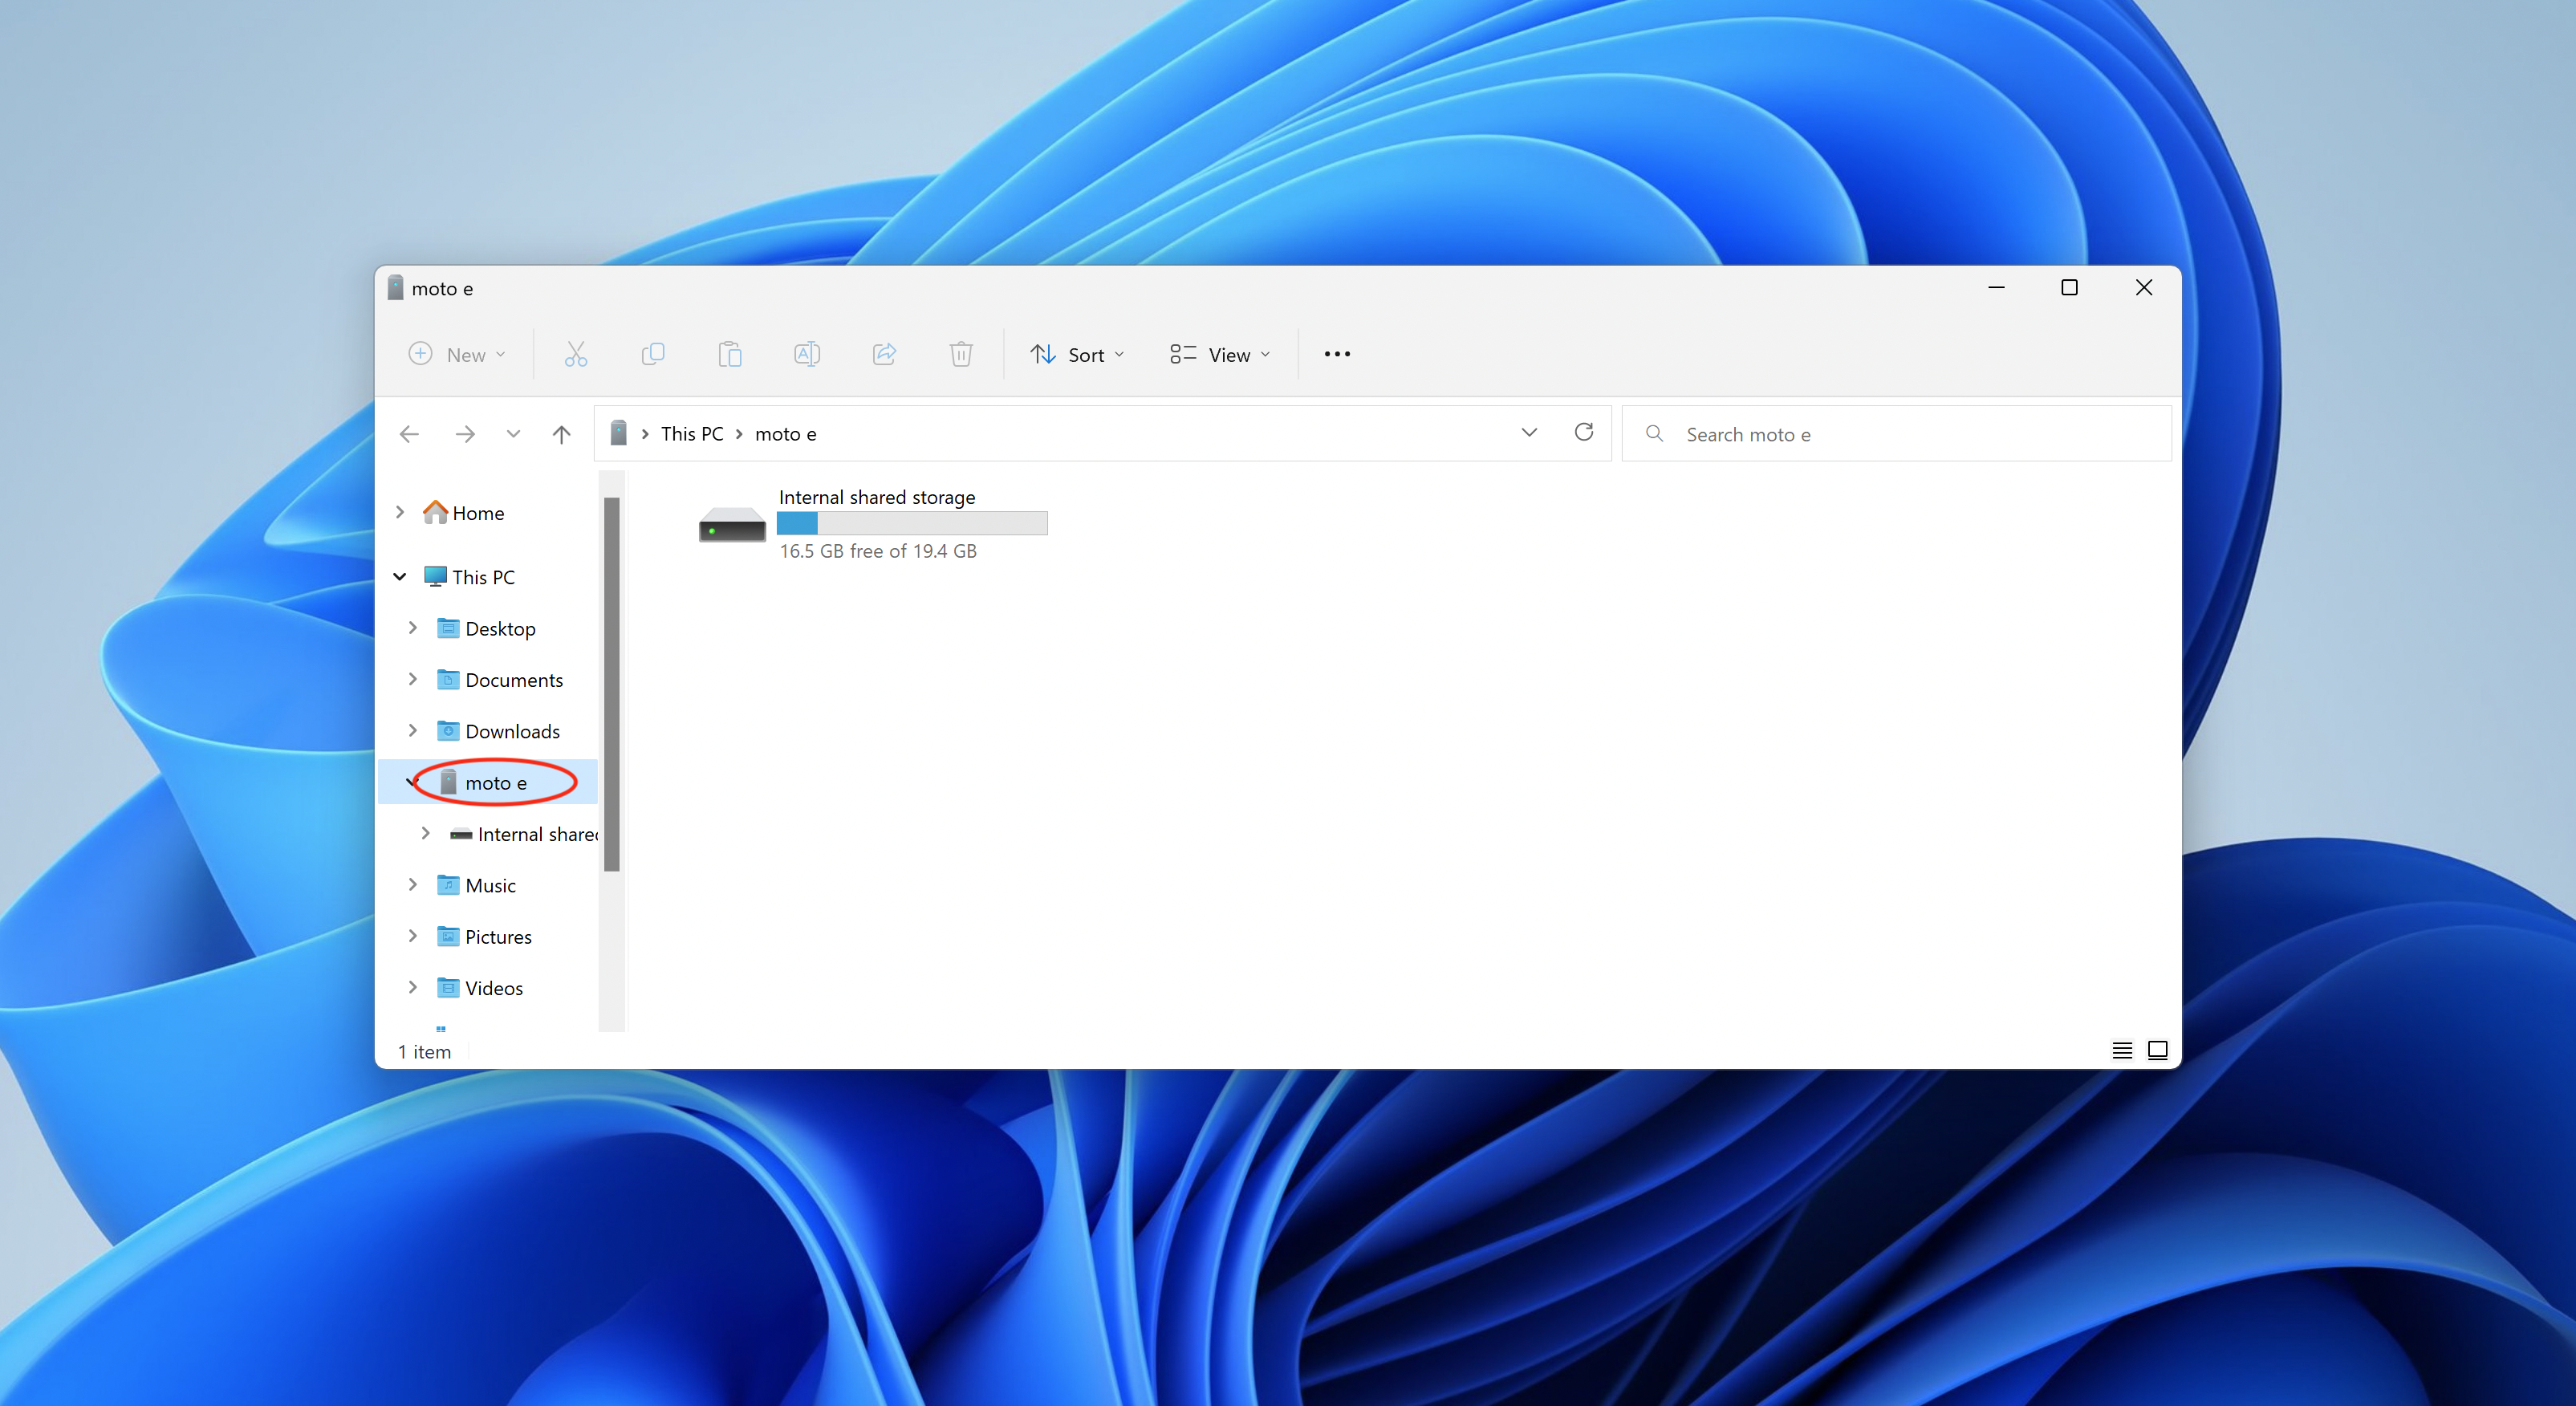Screen dimensions: 2576x1406
Task: Switch to details view icon in status bar
Action: [2122, 1050]
